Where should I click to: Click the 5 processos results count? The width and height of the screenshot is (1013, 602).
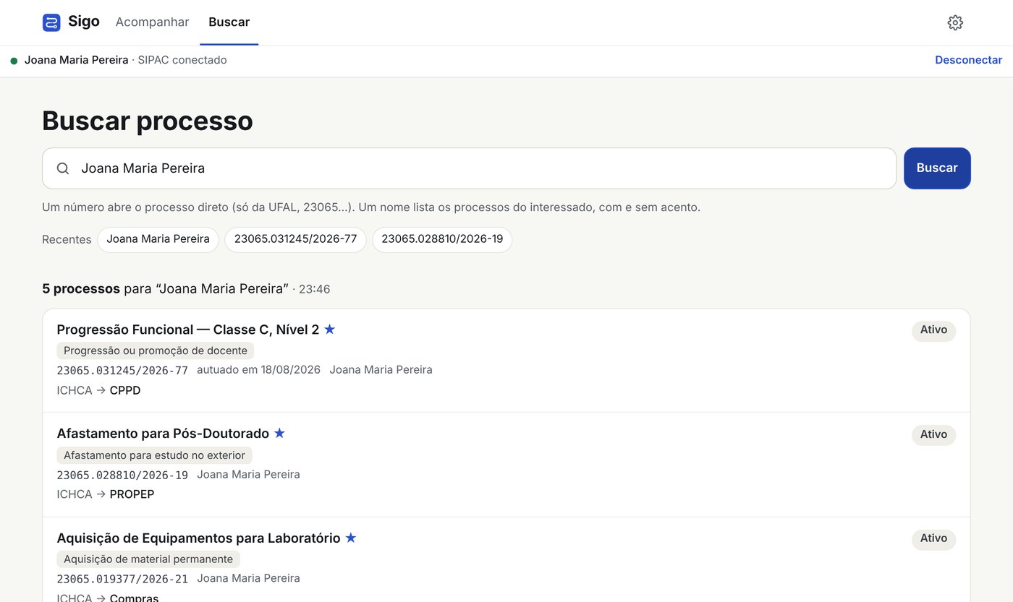point(81,289)
